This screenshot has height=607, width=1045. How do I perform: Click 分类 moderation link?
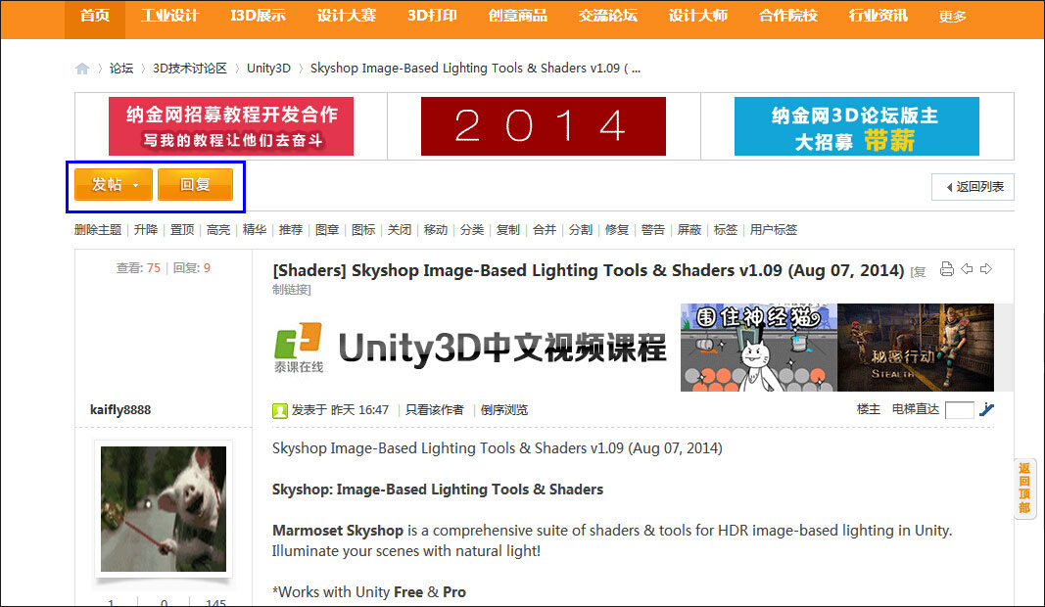coord(472,230)
